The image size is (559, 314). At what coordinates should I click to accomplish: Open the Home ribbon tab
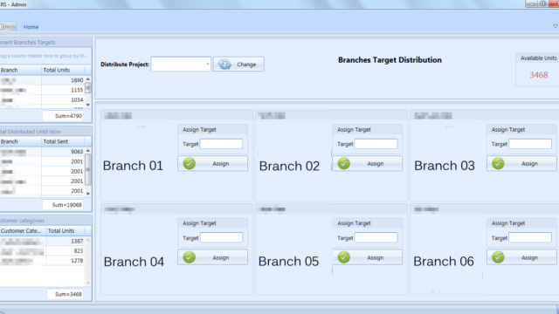(31, 27)
